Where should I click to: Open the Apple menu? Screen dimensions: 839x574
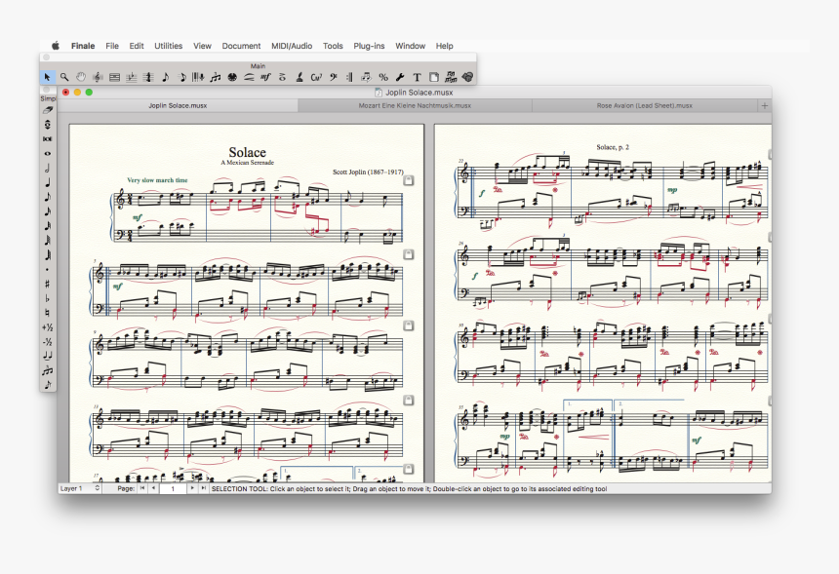(x=56, y=46)
